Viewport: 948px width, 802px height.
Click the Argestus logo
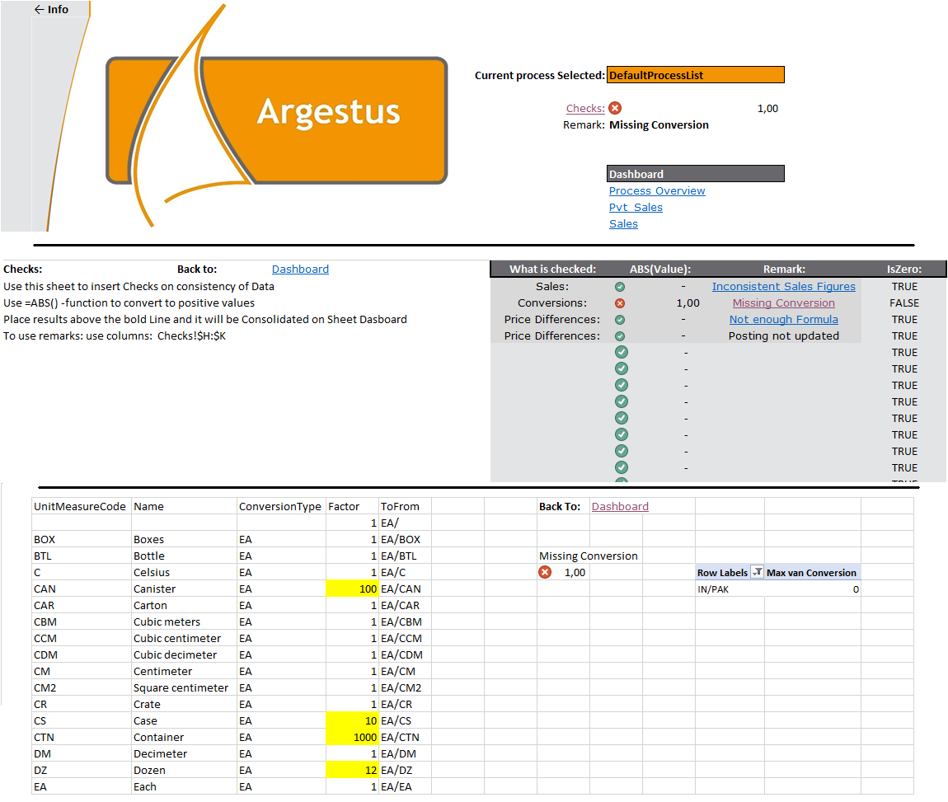pyautogui.click(x=276, y=120)
